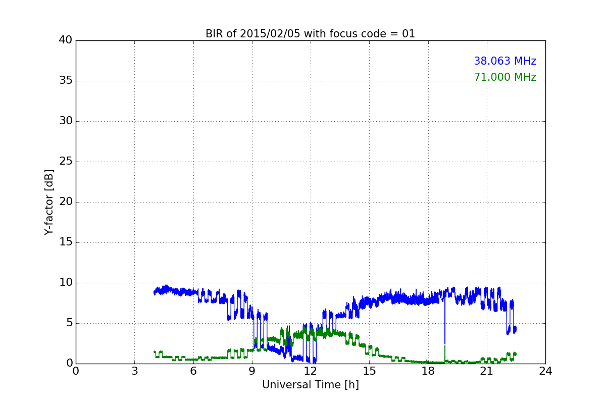Click the y-axis tick label "5"
Image resolution: width=606 pixels, height=404 pixels.
(x=69, y=323)
